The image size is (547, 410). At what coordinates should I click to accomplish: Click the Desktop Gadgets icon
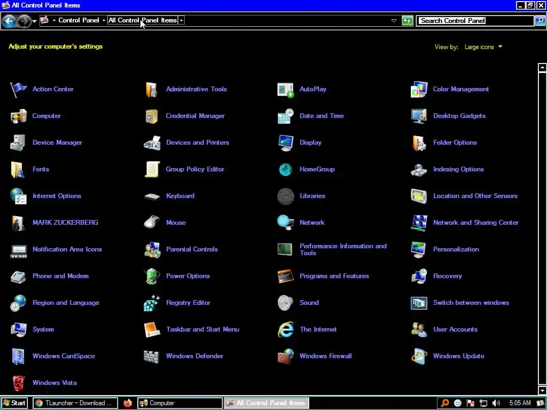pos(419,116)
